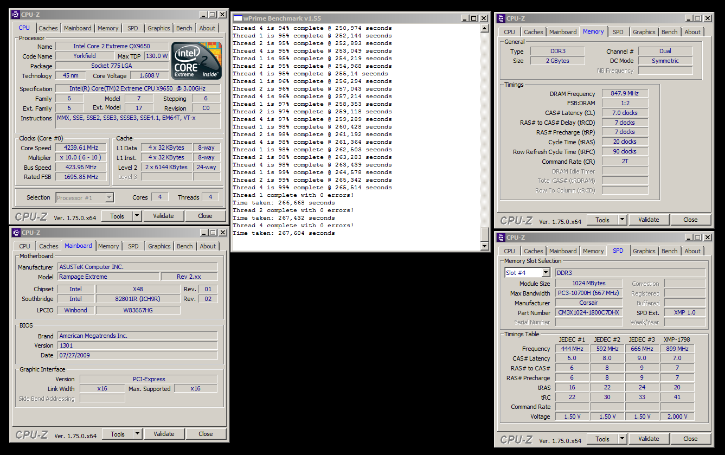Click the wPrime vertical scrollbar thumb

[x=485, y=234]
